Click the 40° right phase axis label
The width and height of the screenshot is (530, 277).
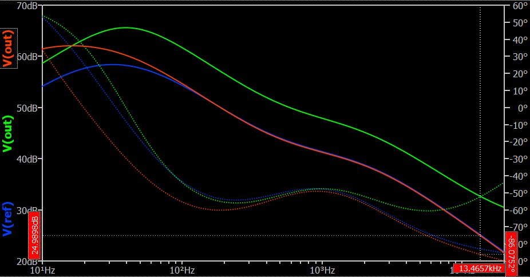pos(520,40)
